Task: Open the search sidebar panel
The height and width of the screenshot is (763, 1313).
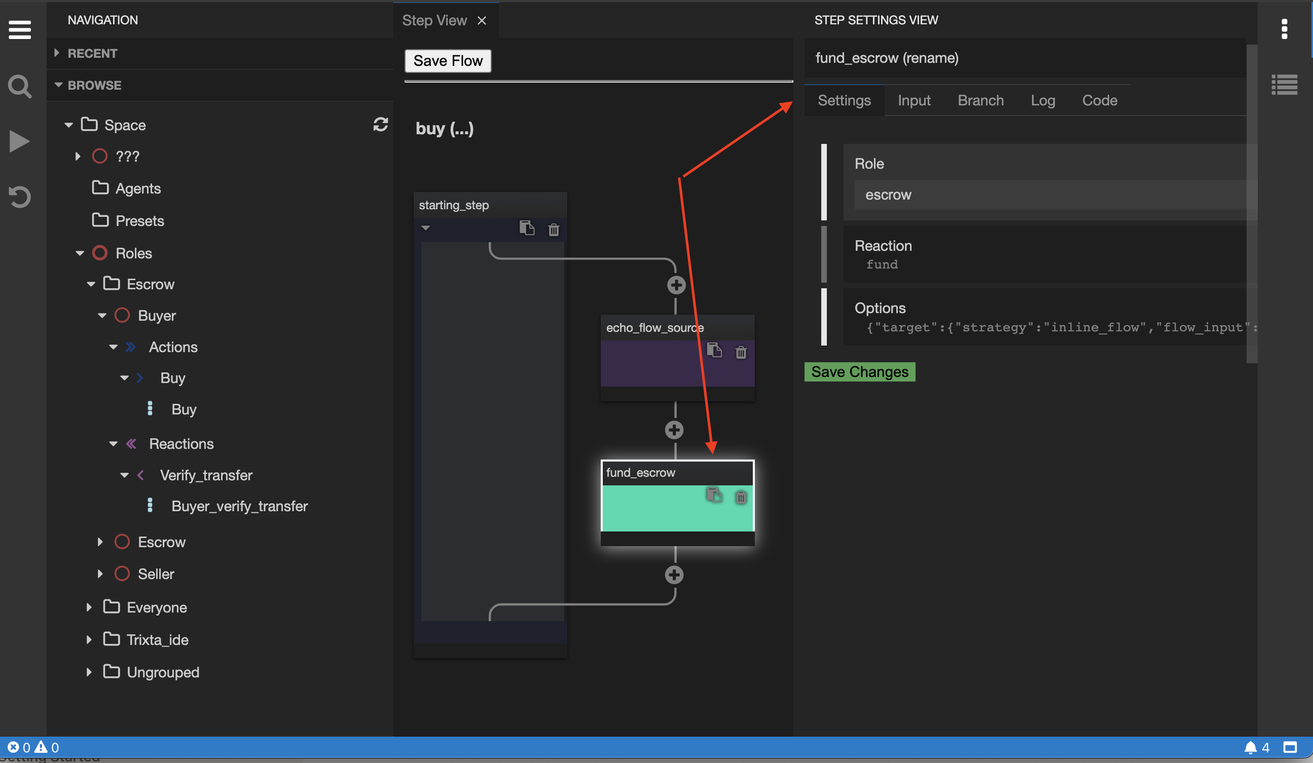Action: pyautogui.click(x=20, y=86)
